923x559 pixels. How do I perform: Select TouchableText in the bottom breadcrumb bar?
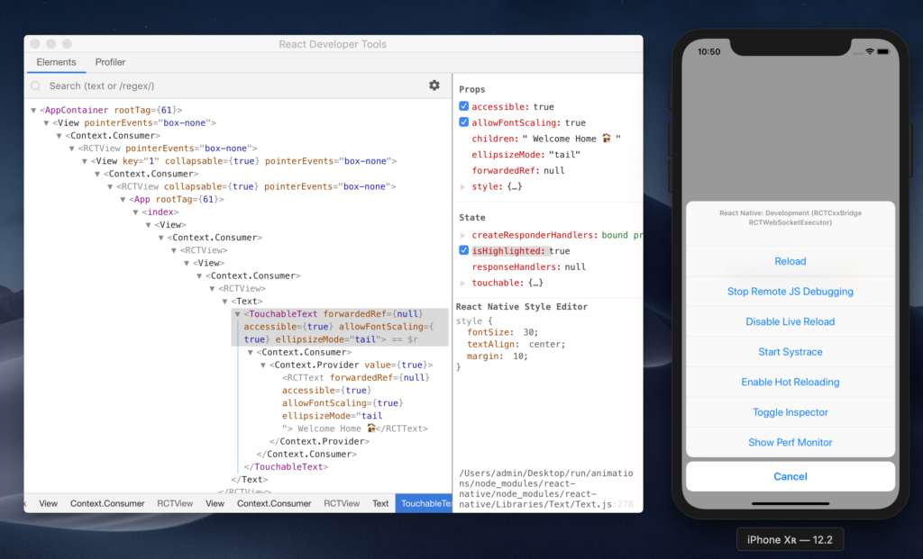click(x=425, y=503)
